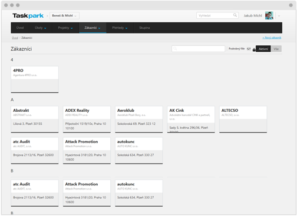Click 'ALTECSO, s.r.o.' subtitle

[x=230, y=115]
